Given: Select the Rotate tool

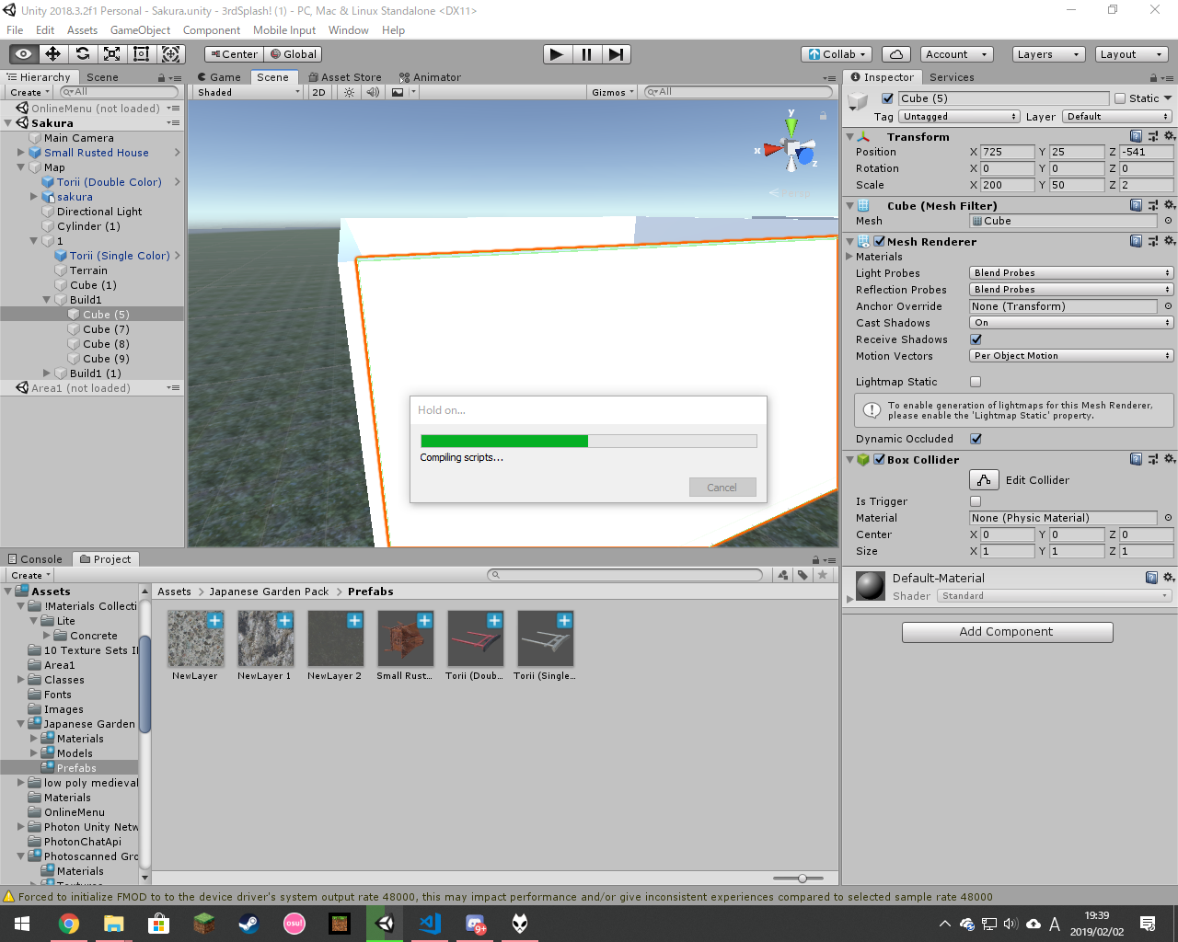Looking at the screenshot, I should pos(83,54).
